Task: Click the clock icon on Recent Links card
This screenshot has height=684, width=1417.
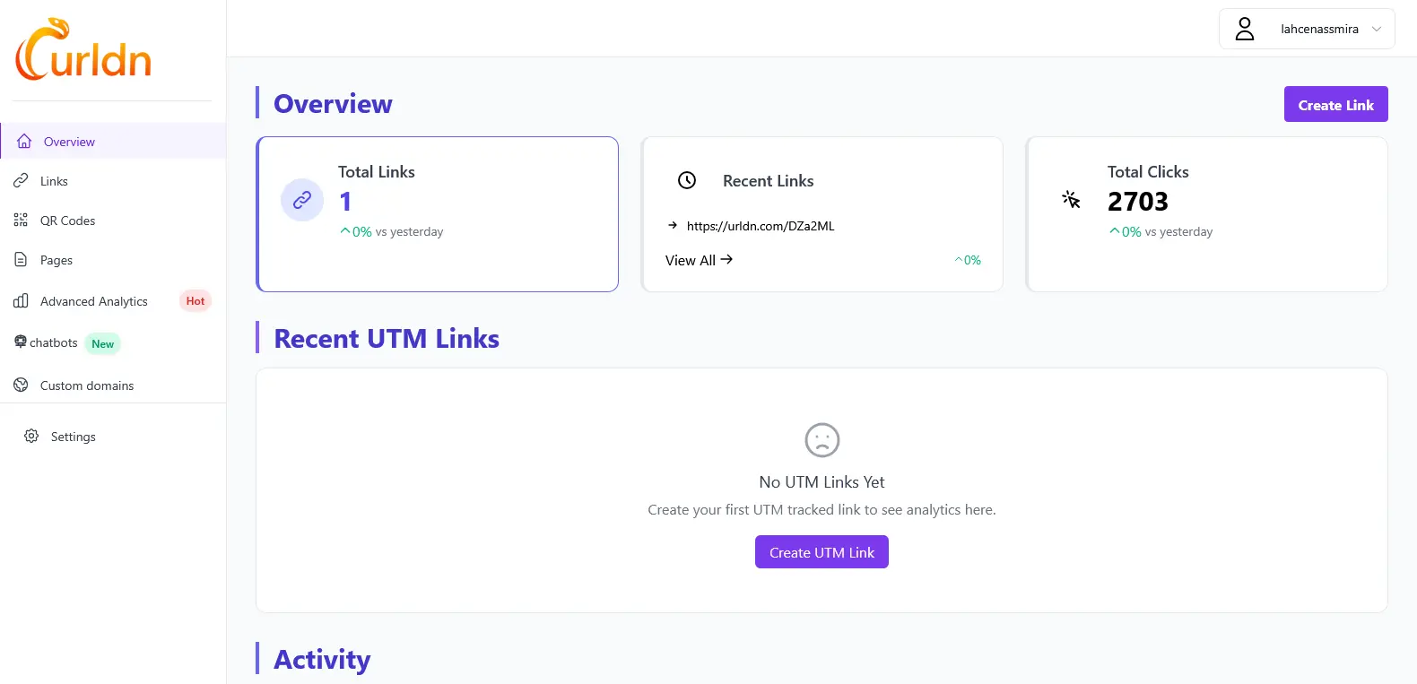Action: pyautogui.click(x=687, y=180)
